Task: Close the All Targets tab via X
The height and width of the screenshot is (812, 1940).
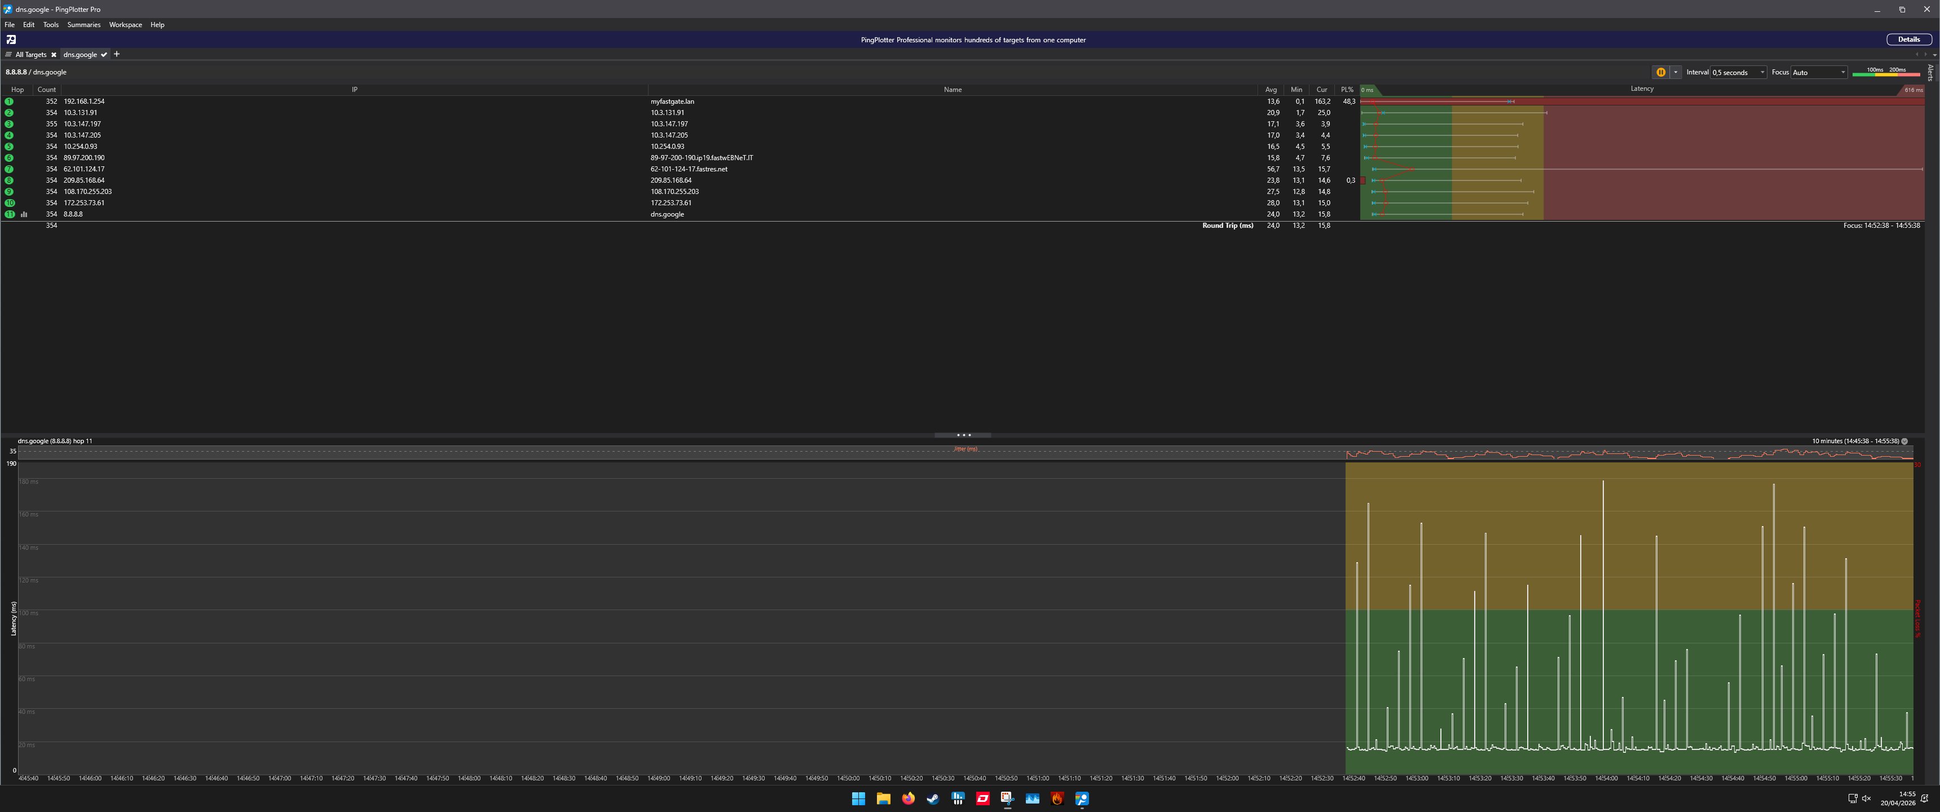Action: tap(54, 55)
